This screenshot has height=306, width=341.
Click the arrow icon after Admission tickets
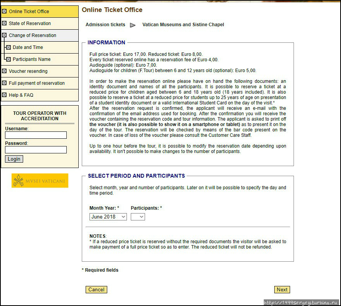tap(133, 25)
